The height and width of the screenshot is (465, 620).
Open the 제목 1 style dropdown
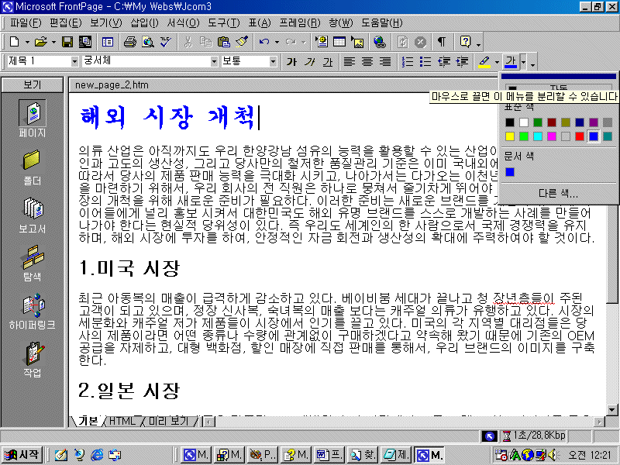[74, 62]
